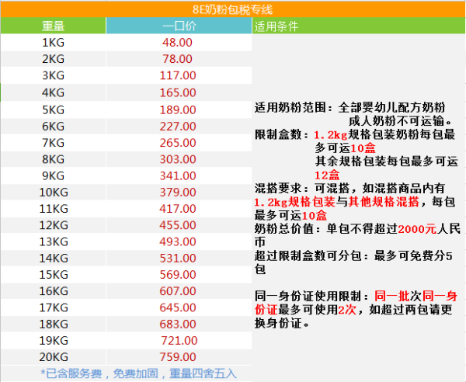
Task: Select the 10KG weight cell
Action: [x=53, y=193]
